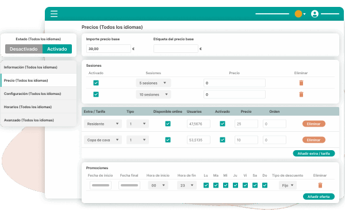The image size is (345, 210).
Task: Uncheck Activado for 5 sesiones row
Action: click(96, 83)
